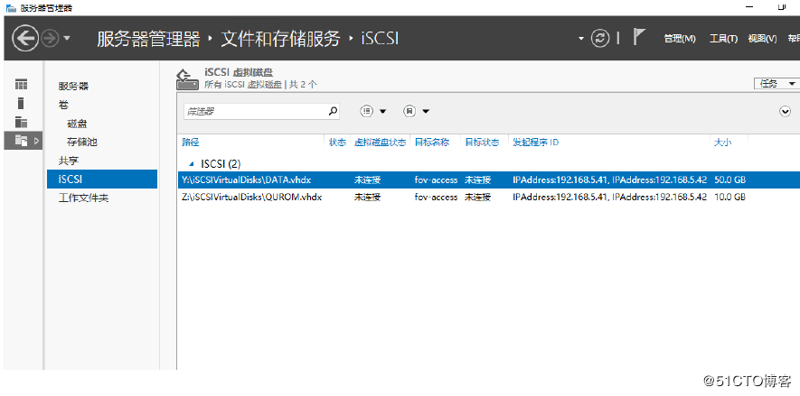Click the initiator IP addresses in the QUROM.vhdx row

(609, 197)
